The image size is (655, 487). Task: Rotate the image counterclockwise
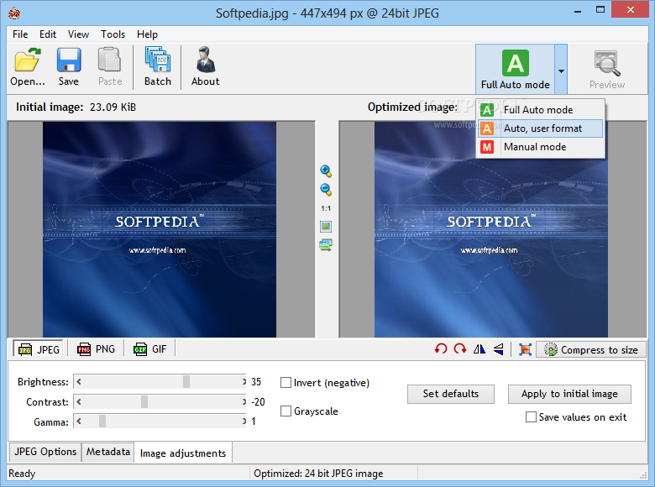(x=441, y=349)
